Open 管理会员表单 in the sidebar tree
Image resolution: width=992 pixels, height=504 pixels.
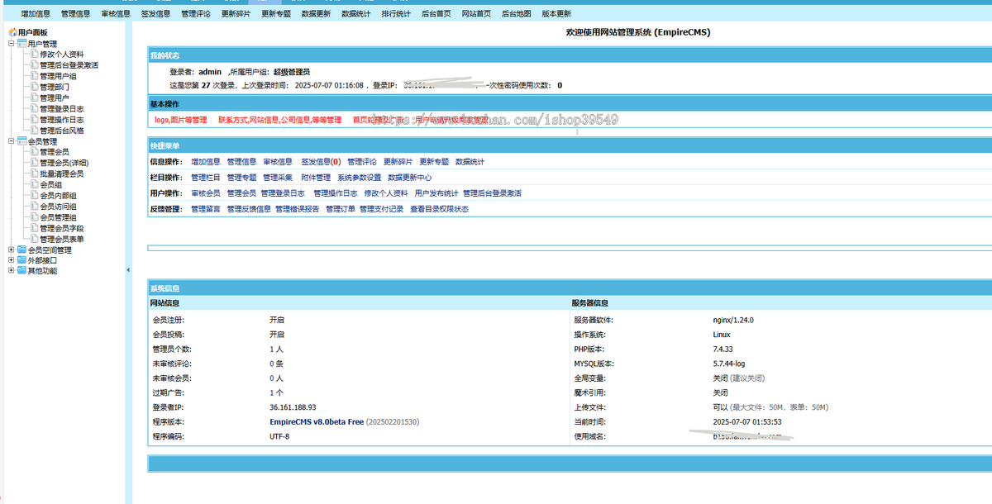tap(62, 240)
